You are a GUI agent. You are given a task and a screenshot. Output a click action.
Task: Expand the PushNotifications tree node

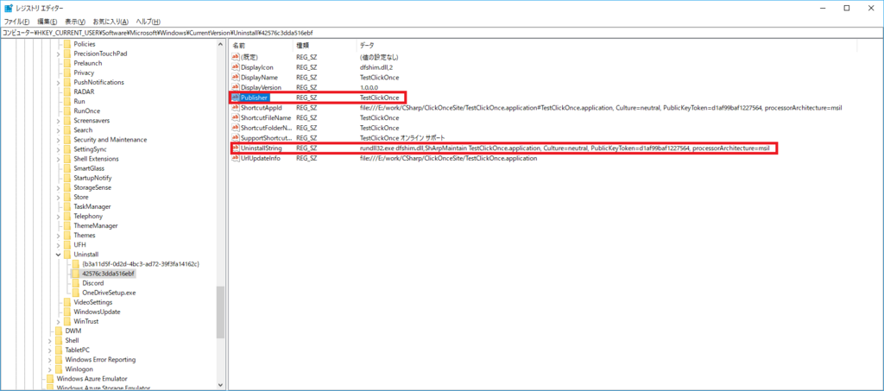tap(60, 82)
